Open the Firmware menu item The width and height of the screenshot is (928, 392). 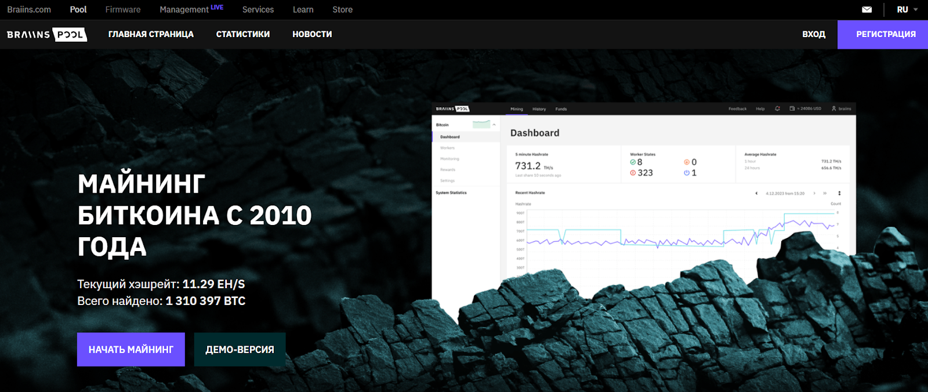pos(123,9)
